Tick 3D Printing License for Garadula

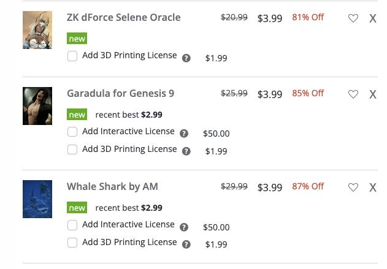point(72,150)
